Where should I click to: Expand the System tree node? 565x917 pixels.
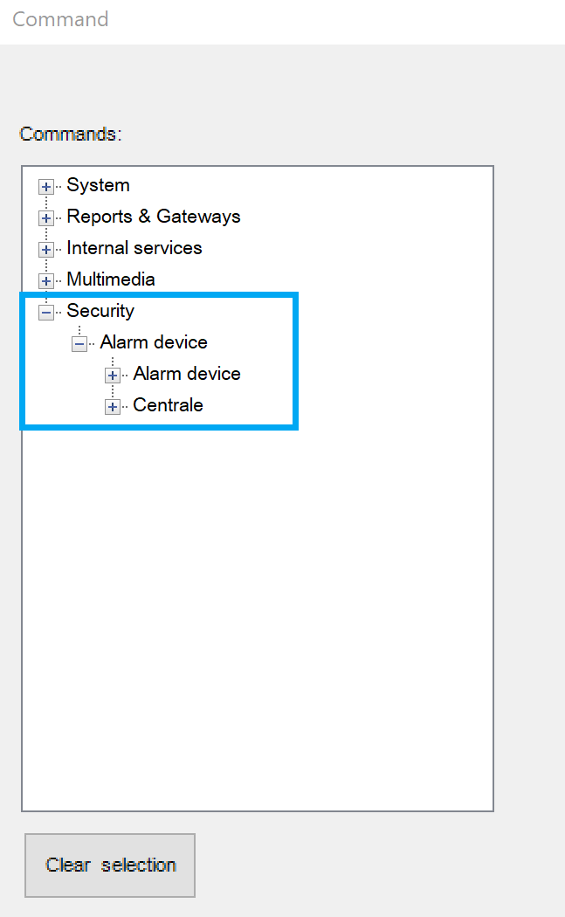pos(46,186)
